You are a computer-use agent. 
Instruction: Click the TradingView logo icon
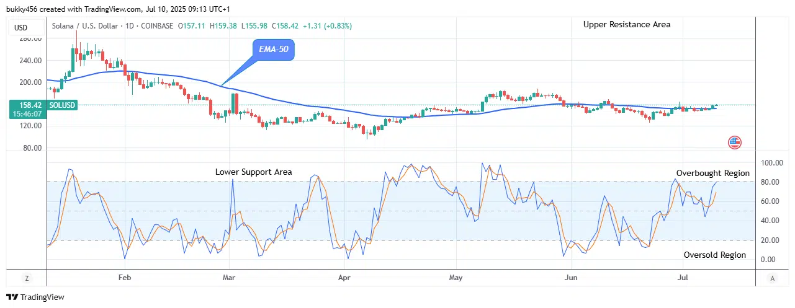coord(12,297)
